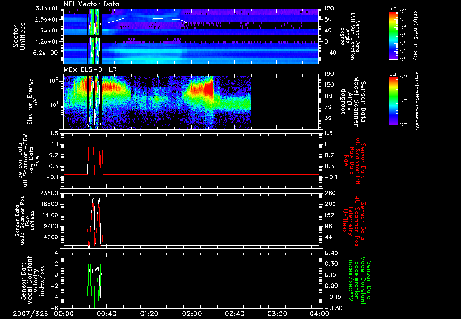Click the 02:00 time tick label
Viewport: 461px width, 319px height.
click(x=192, y=314)
